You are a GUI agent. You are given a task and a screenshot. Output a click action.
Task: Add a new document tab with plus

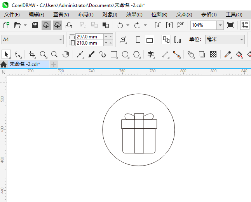(x=54, y=64)
